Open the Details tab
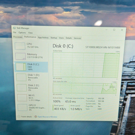This screenshot has width=135, height=135. pos(69,38)
